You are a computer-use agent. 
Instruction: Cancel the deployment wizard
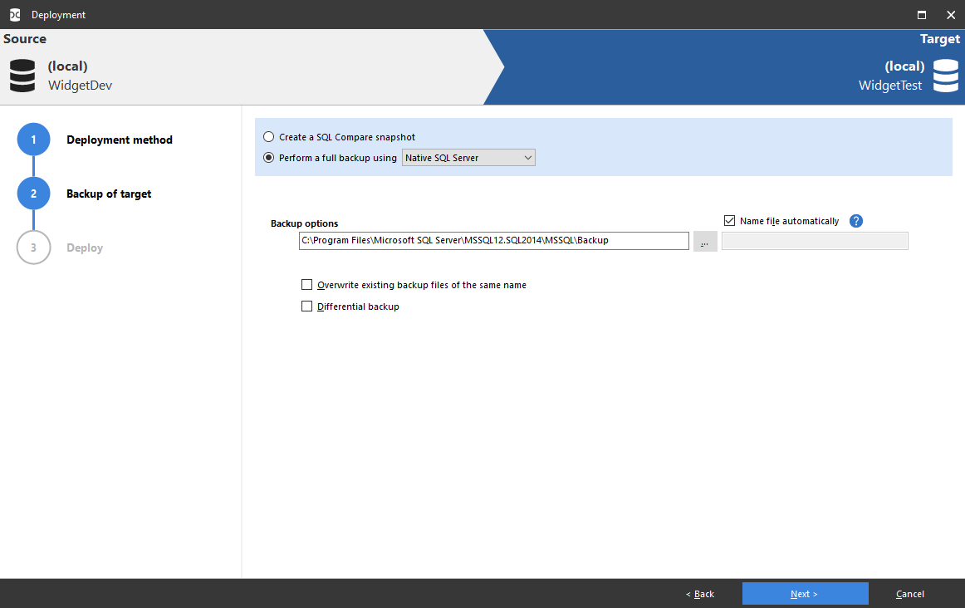coord(909,593)
